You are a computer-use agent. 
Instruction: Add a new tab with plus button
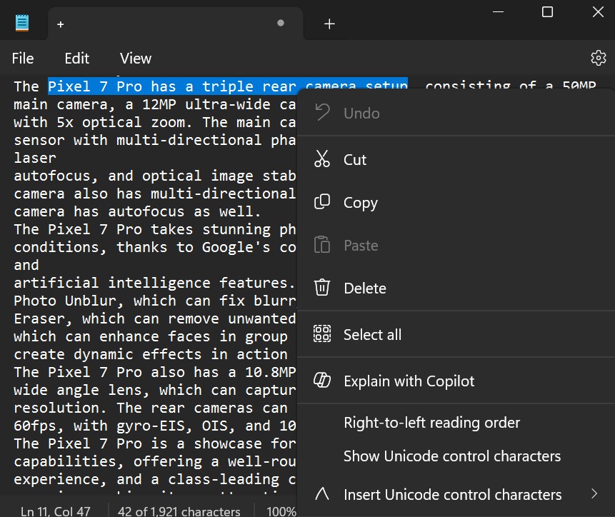(x=329, y=24)
